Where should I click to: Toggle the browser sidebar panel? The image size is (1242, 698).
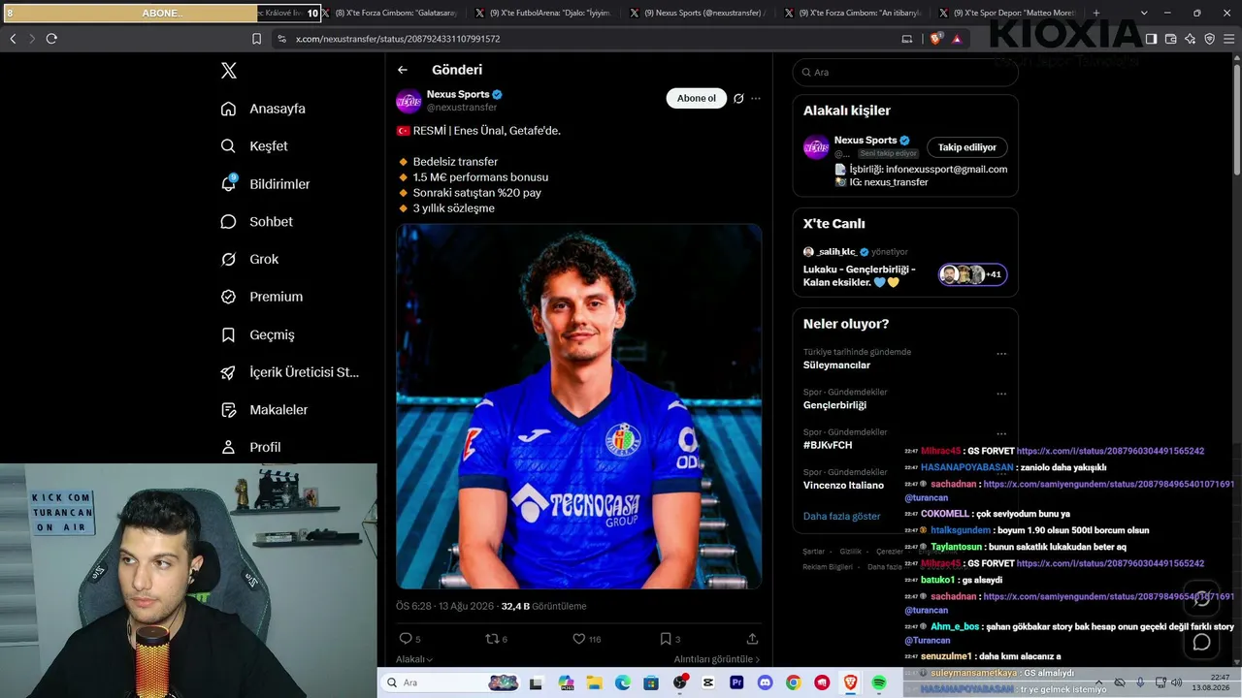coord(1151,39)
